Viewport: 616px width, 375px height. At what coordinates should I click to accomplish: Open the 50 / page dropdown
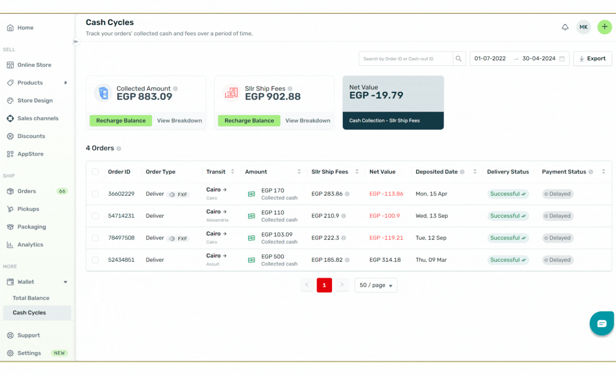click(x=376, y=285)
